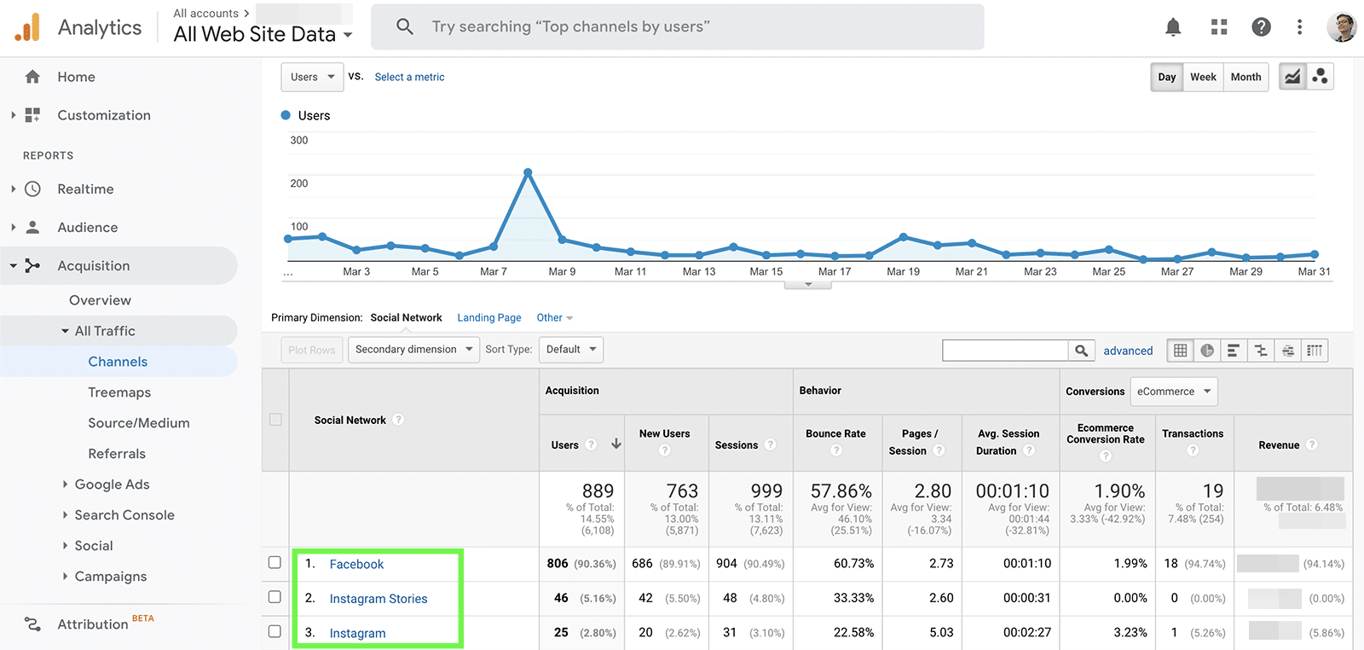
Task: Open the Sort Type Default dropdown
Action: pyautogui.click(x=570, y=350)
